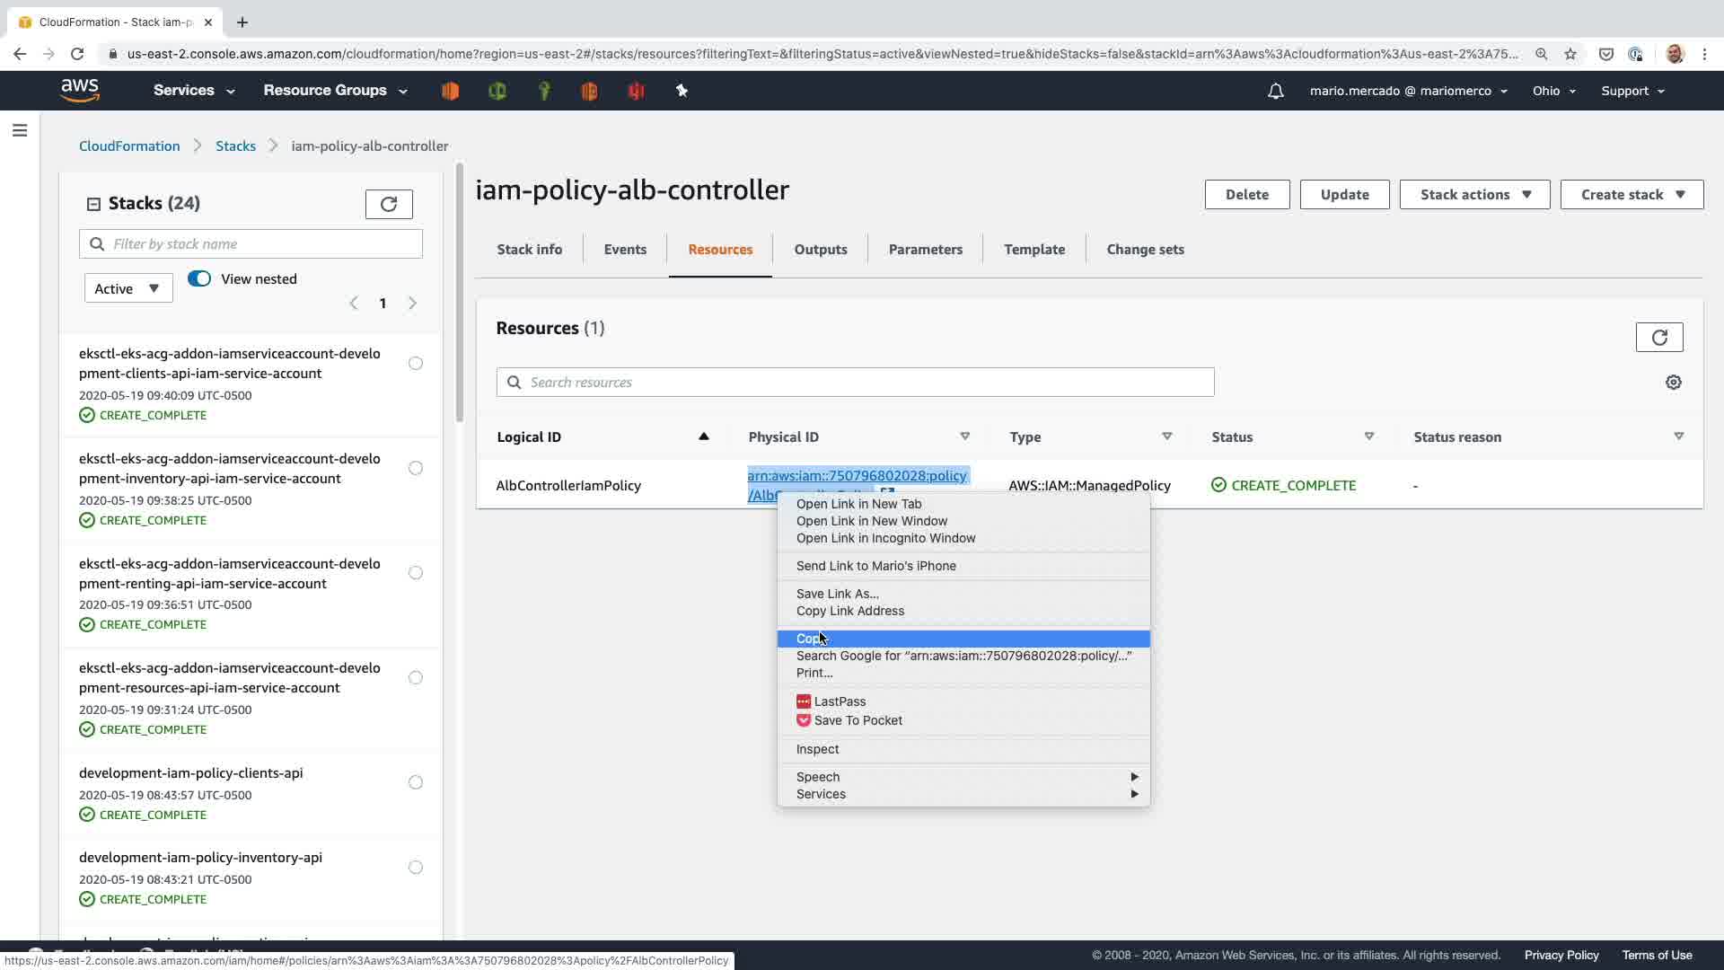1724x970 pixels.
Task: Expand the Stack actions dropdown
Action: point(1473,195)
